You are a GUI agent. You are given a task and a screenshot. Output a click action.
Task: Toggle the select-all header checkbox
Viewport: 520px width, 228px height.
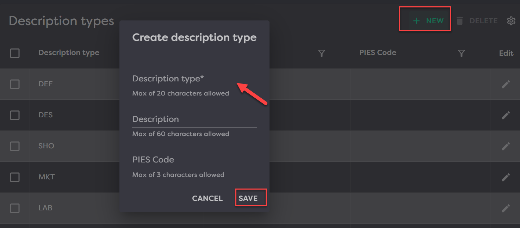(x=15, y=53)
